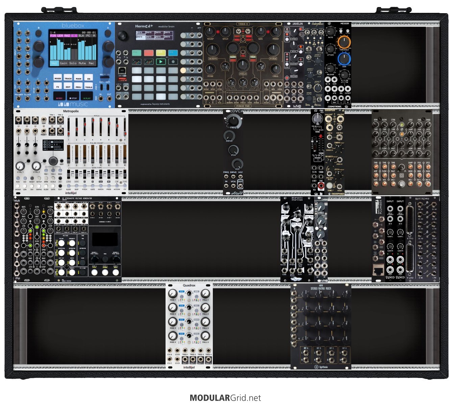The image size is (451, 405).
Task: Select the Vol tab on bluebox screen
Action: (x=54, y=63)
